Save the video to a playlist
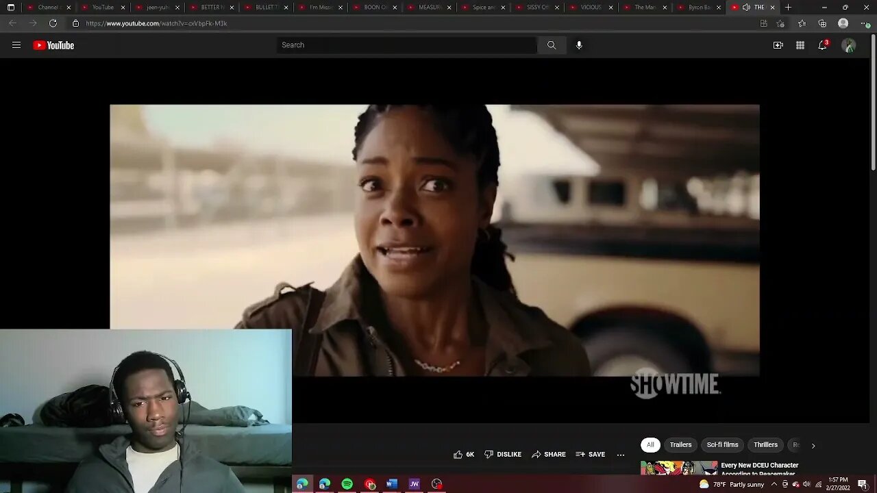 coord(591,455)
